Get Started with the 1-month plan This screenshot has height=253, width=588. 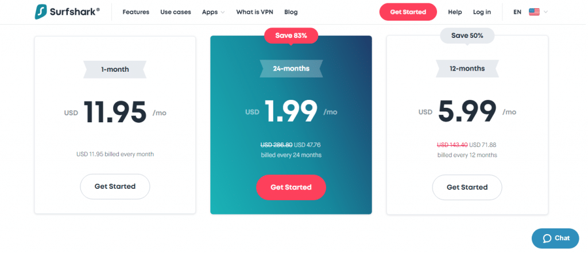(115, 186)
